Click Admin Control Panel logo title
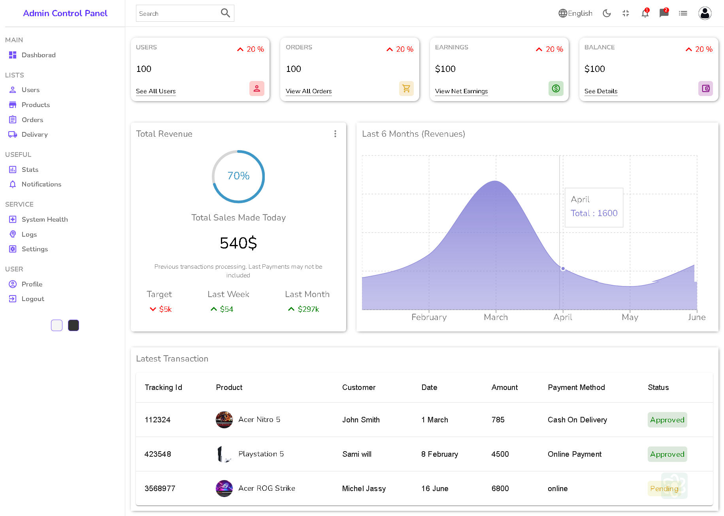Image resolution: width=724 pixels, height=516 pixels. (65, 13)
